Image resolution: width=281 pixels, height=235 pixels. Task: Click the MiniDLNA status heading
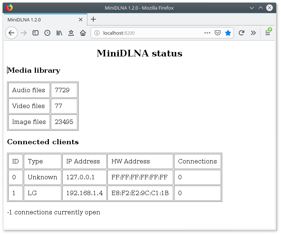tap(140, 53)
